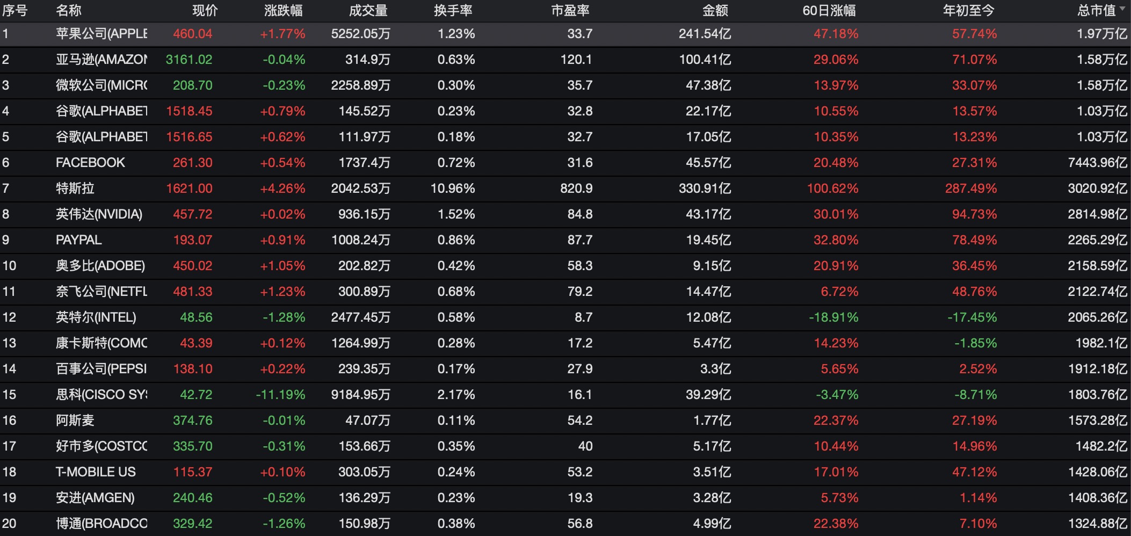Select the 思科(CISCO SYS stock name
Screen dimensions: 1131x536
(x=102, y=395)
